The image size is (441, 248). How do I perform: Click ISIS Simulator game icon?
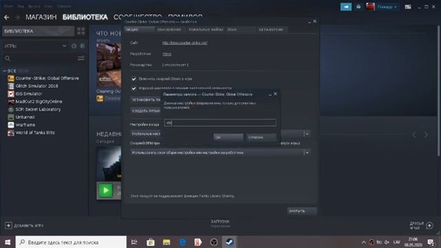(x=11, y=94)
